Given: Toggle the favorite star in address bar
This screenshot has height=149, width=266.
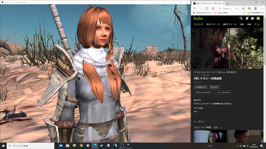Looking at the screenshot, I should click(237, 8).
